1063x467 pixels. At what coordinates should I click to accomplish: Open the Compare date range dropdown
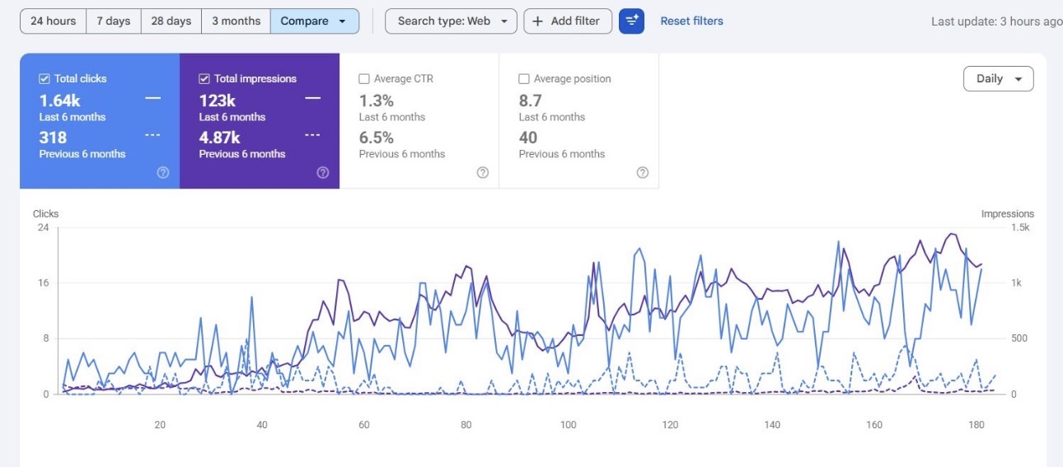tap(315, 21)
